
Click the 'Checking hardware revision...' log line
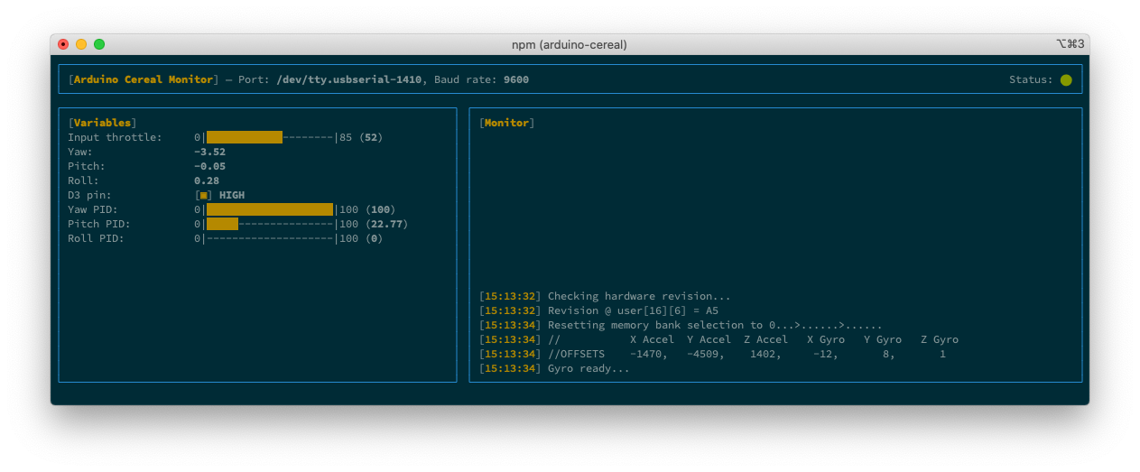(x=605, y=296)
